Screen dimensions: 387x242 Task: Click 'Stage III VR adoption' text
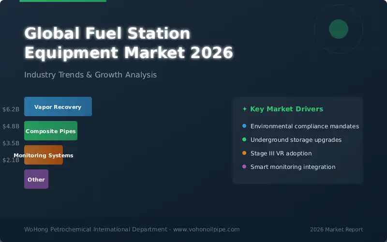281,153
